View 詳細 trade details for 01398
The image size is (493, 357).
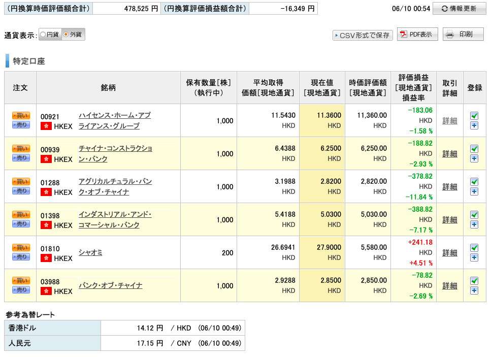(x=450, y=220)
